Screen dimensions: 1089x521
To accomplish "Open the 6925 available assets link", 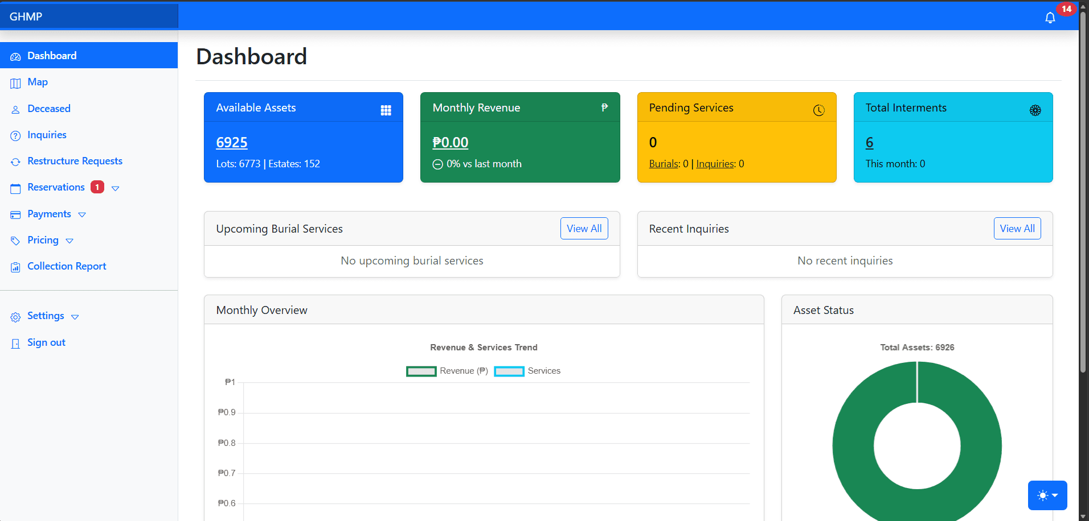I will point(232,143).
